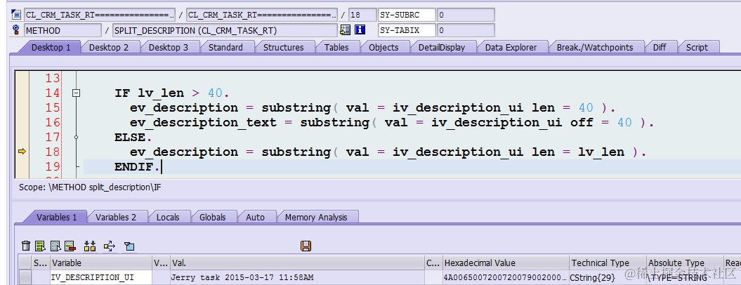Open the Structures tab
Image resolution: width=741 pixels, height=285 pixels.
(284, 47)
